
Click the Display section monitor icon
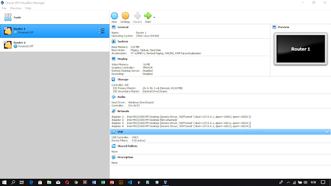(114, 59)
